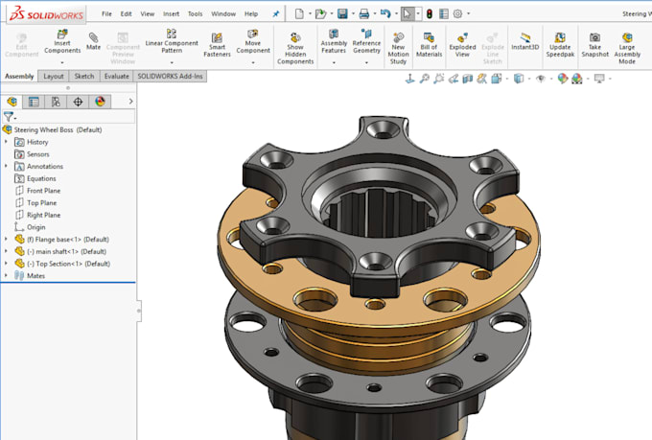Click the Undo arrow icon
Image resolution: width=652 pixels, height=440 pixels.
pyautogui.click(x=385, y=13)
